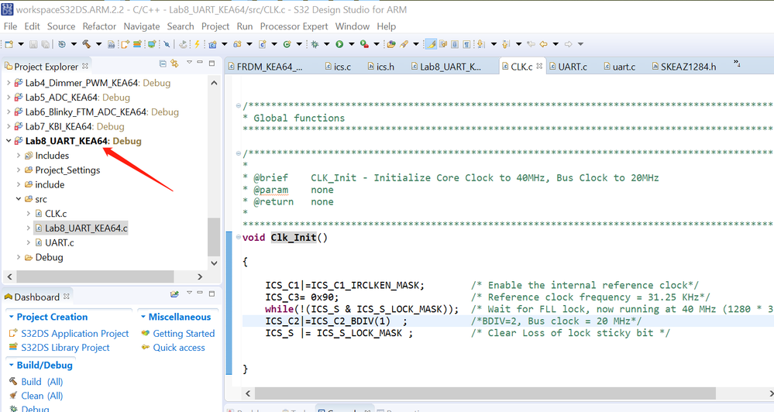Click S32DS Application Project link
774x412 pixels.
click(74, 334)
